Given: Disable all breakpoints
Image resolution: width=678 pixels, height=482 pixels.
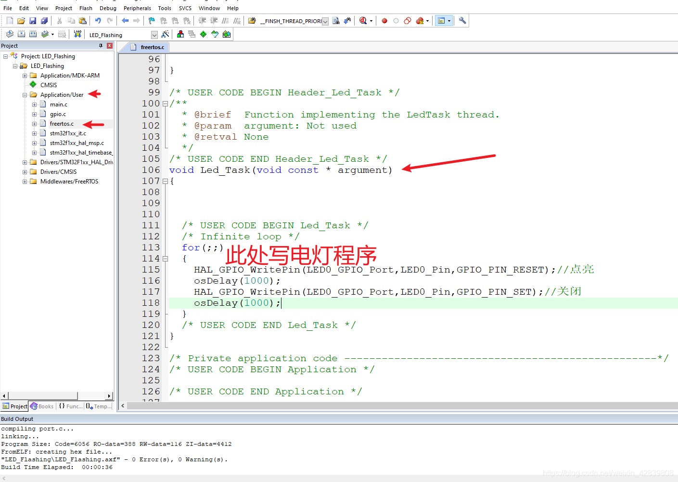Looking at the screenshot, I should pyautogui.click(x=408, y=21).
